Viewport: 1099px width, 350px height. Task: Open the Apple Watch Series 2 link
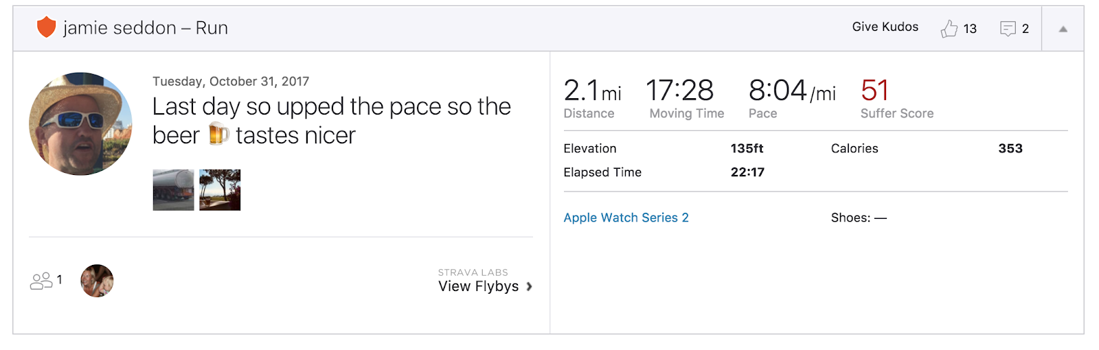tap(626, 218)
